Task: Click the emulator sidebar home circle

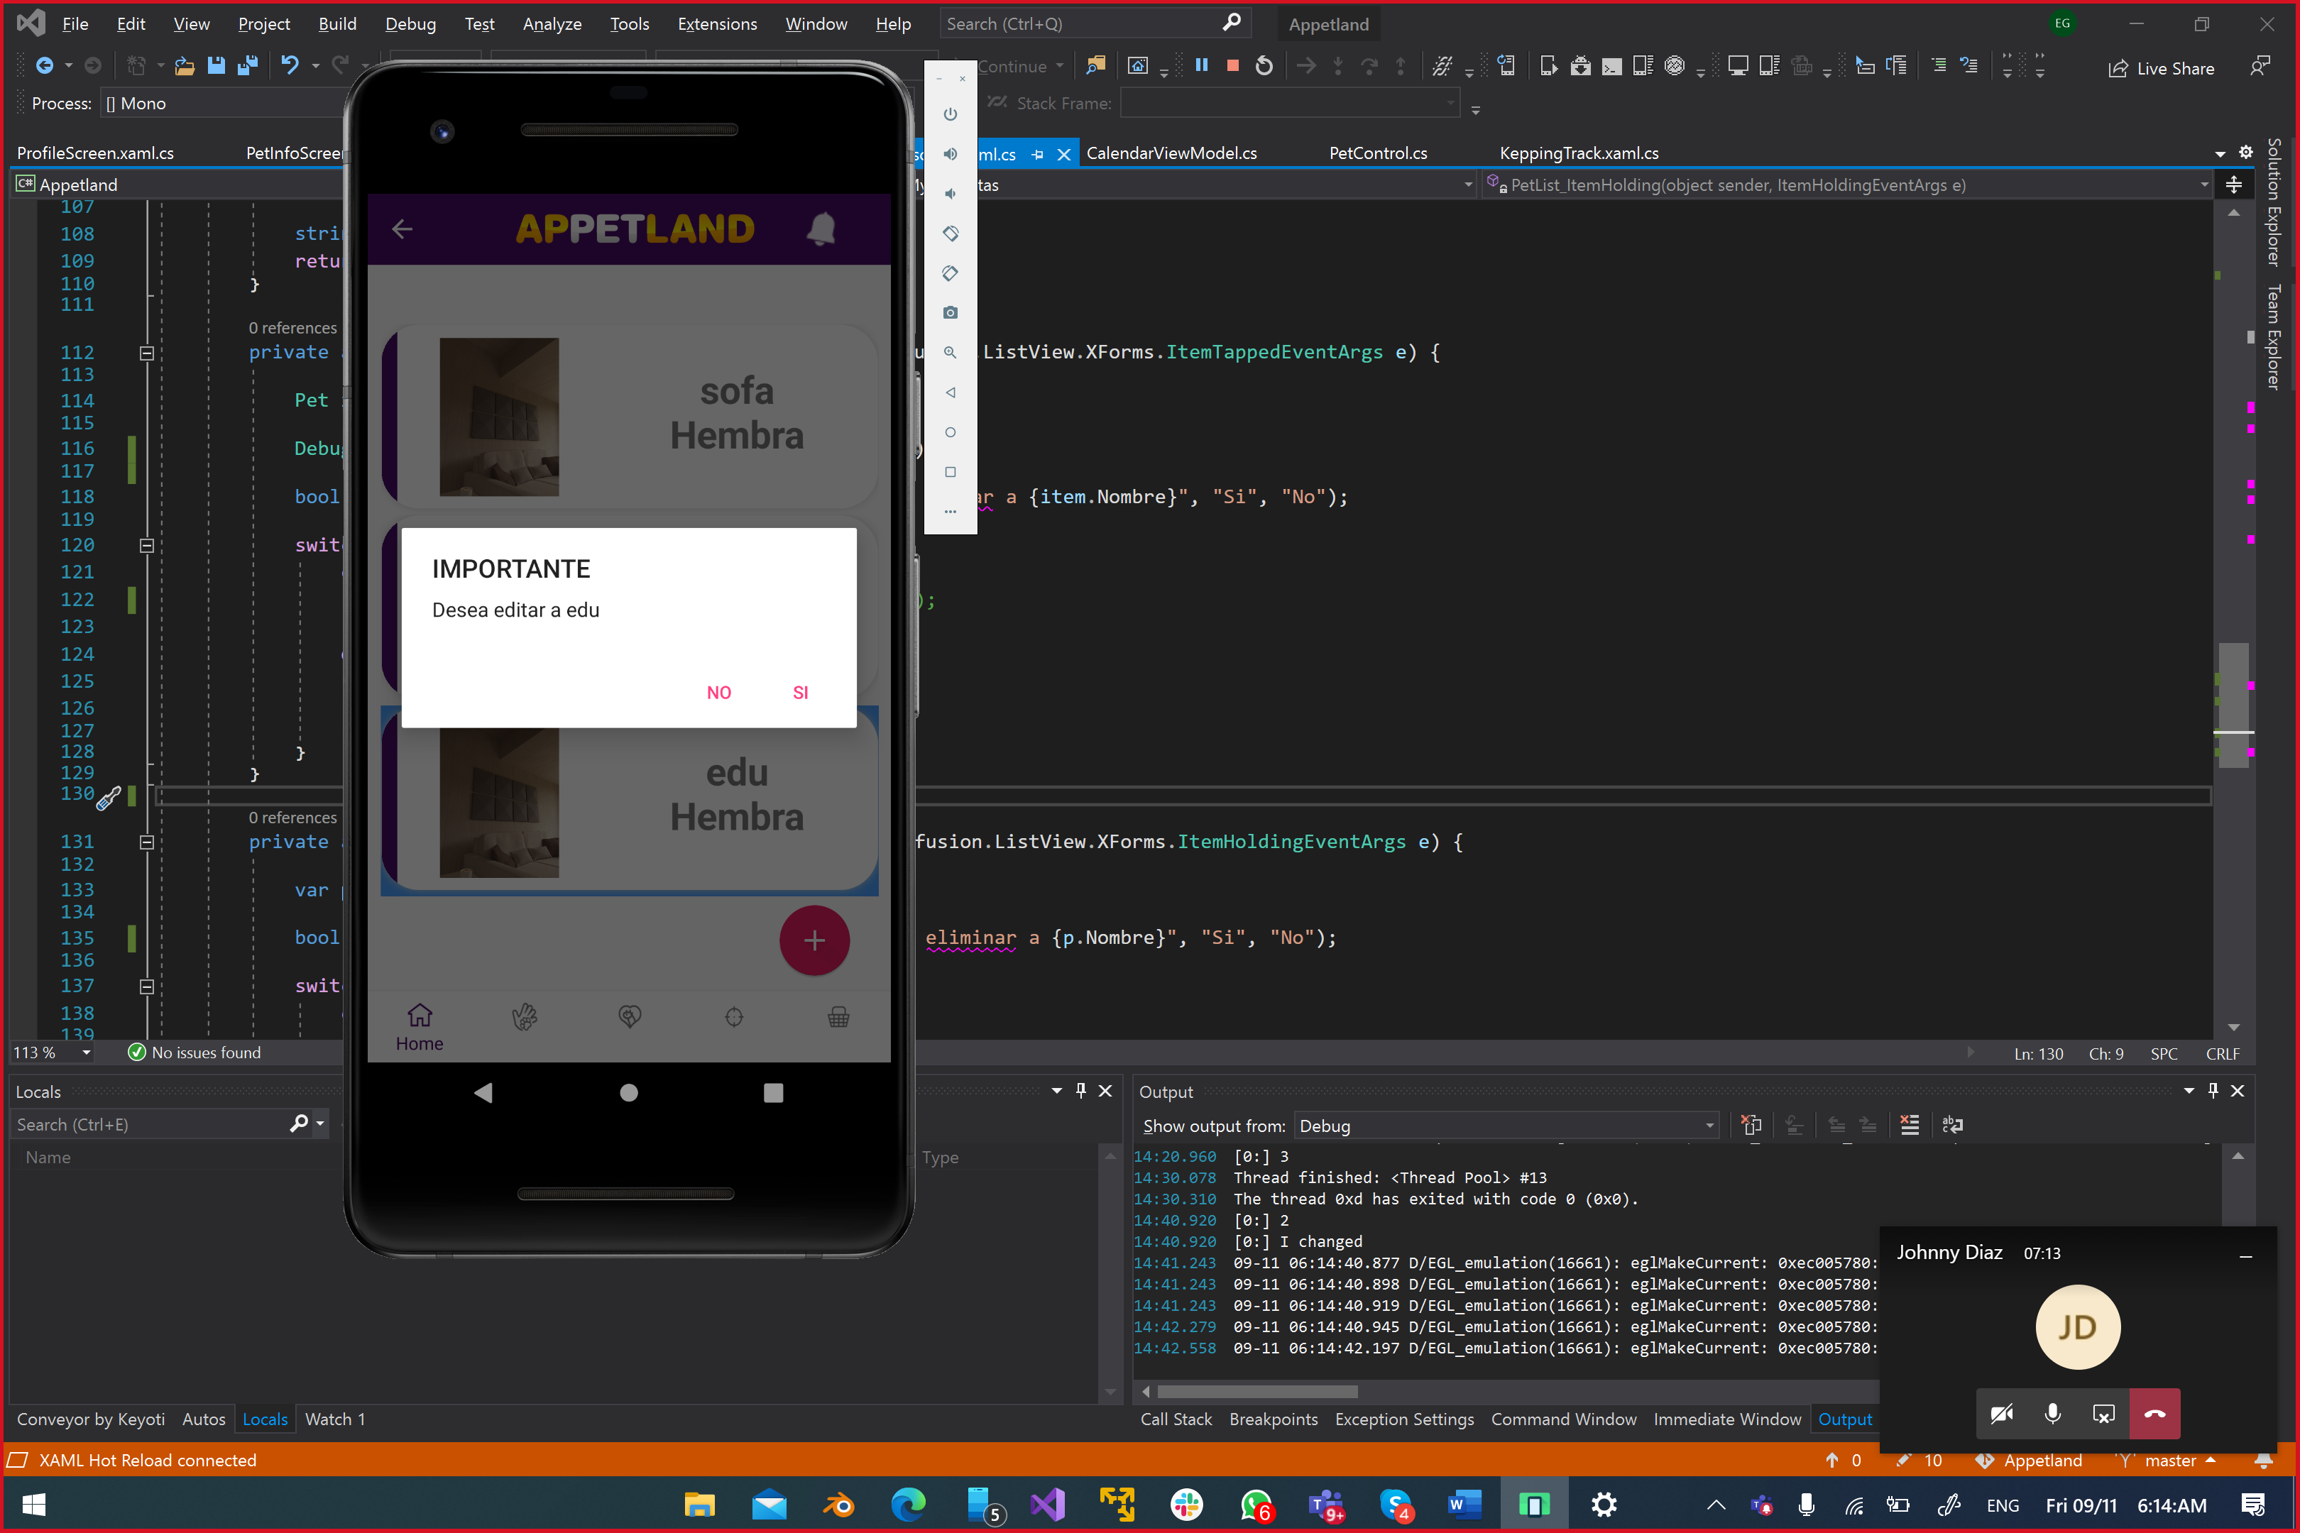Action: pyautogui.click(x=950, y=432)
